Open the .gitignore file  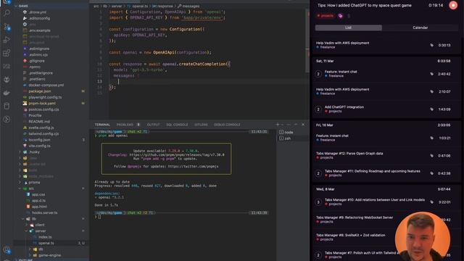[37, 61]
